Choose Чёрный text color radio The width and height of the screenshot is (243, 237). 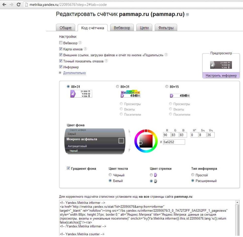tap(110, 175)
